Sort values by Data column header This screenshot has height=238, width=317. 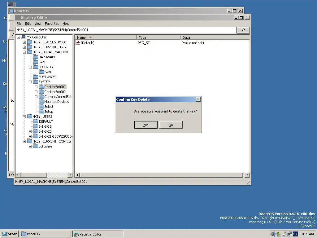point(215,37)
